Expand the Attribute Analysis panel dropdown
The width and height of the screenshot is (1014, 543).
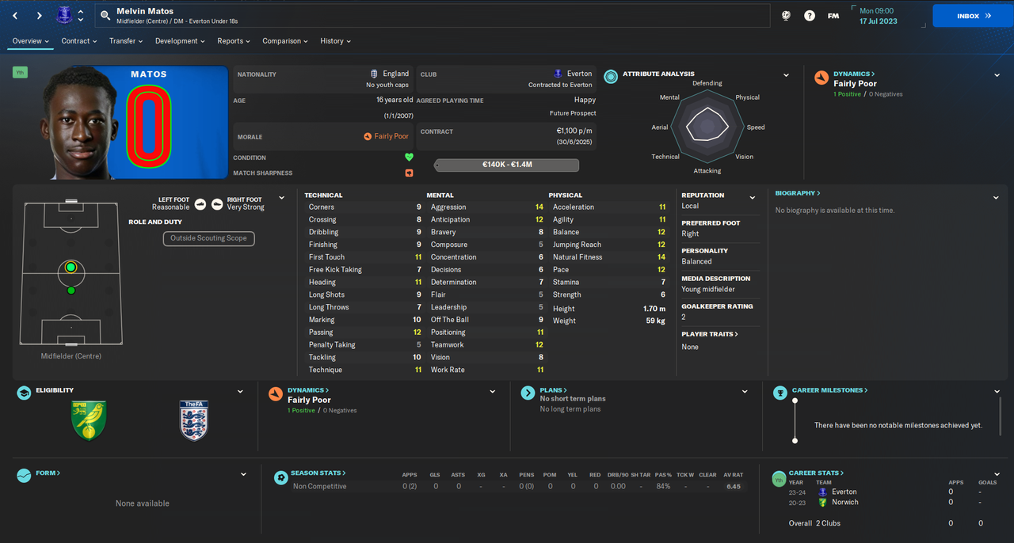(x=786, y=75)
